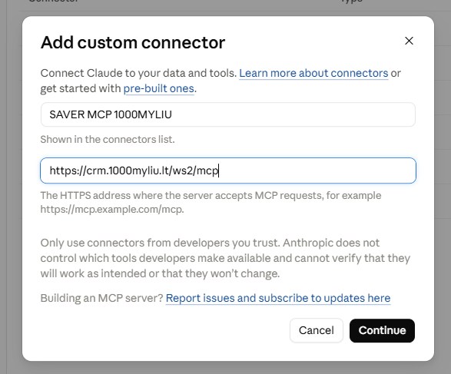Close the Add custom connector dialog
The height and width of the screenshot is (374, 451).
point(409,41)
